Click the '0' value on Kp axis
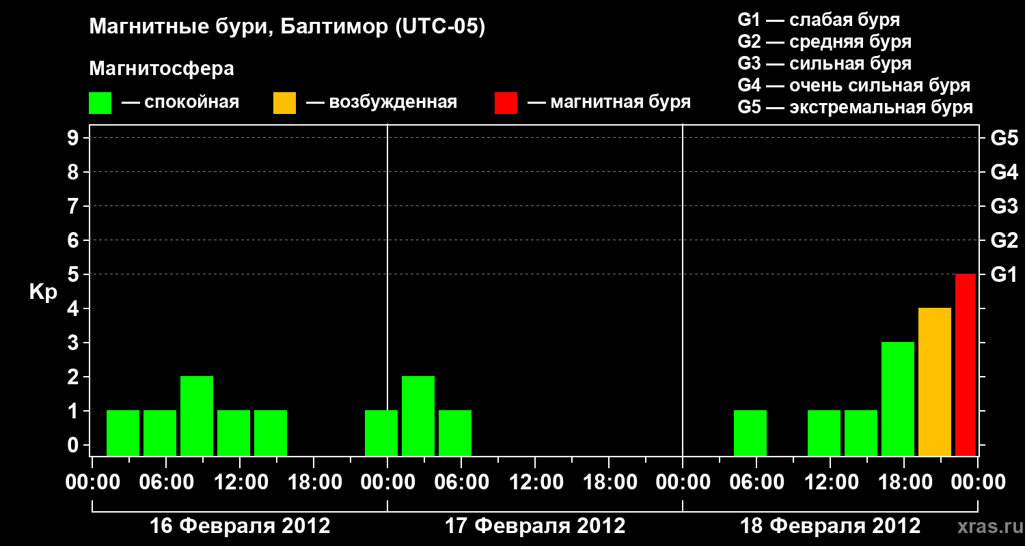The width and height of the screenshot is (1025, 546). click(x=74, y=445)
